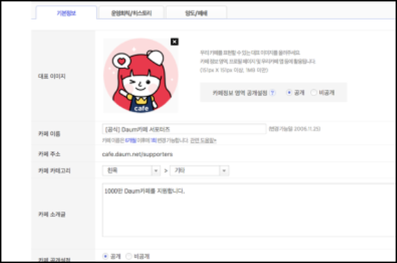Switch to the 운영회칙/히스토리 tab
397x263 pixels.
pyautogui.click(x=131, y=13)
